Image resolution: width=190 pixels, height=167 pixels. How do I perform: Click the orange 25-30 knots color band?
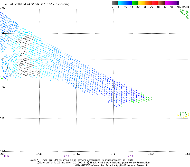coord(148,3)
